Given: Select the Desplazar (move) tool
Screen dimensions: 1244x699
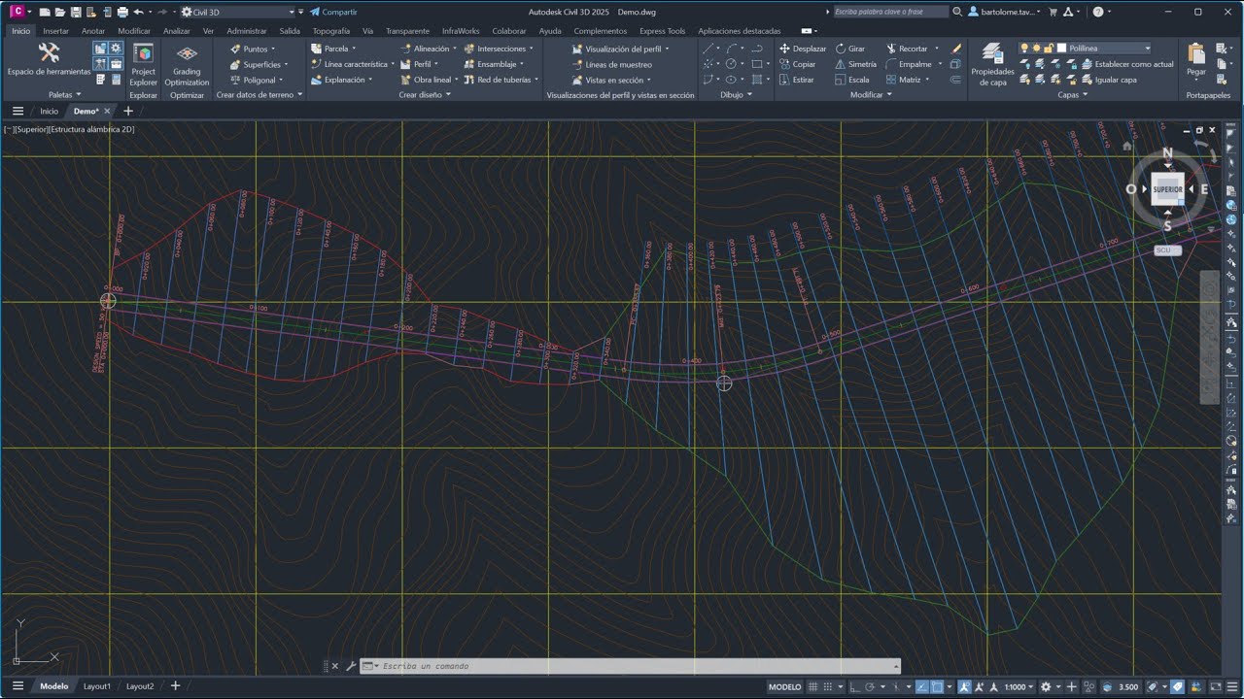Looking at the screenshot, I should [x=803, y=49].
